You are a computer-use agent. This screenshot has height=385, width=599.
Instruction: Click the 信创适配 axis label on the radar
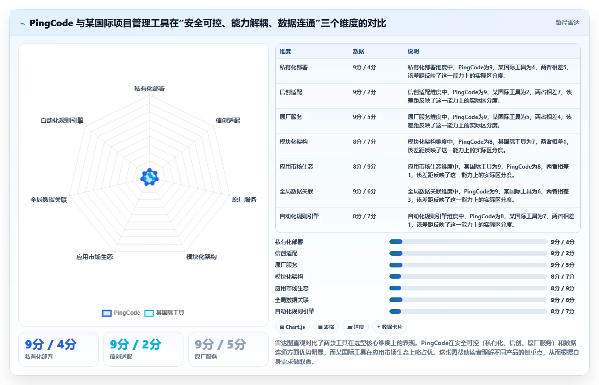pyautogui.click(x=228, y=120)
